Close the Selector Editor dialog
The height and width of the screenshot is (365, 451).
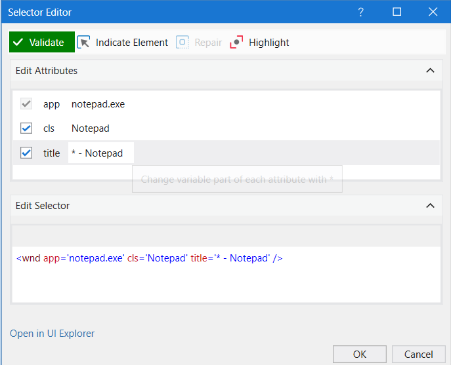(433, 12)
